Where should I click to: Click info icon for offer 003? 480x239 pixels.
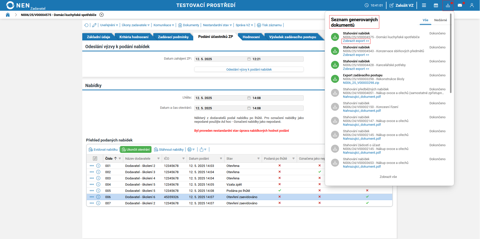click(x=98, y=178)
